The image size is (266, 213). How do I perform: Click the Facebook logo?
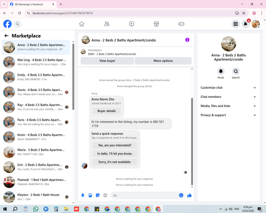(7, 24)
